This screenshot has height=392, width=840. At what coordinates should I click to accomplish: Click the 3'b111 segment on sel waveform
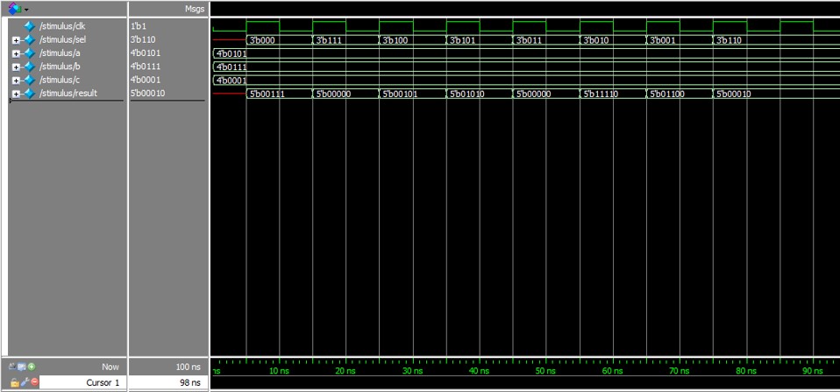point(345,40)
